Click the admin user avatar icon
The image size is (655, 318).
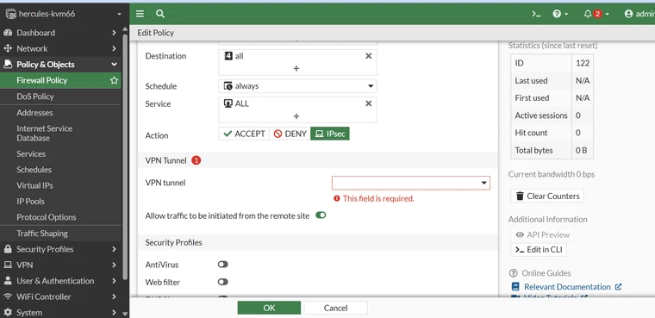(x=628, y=14)
